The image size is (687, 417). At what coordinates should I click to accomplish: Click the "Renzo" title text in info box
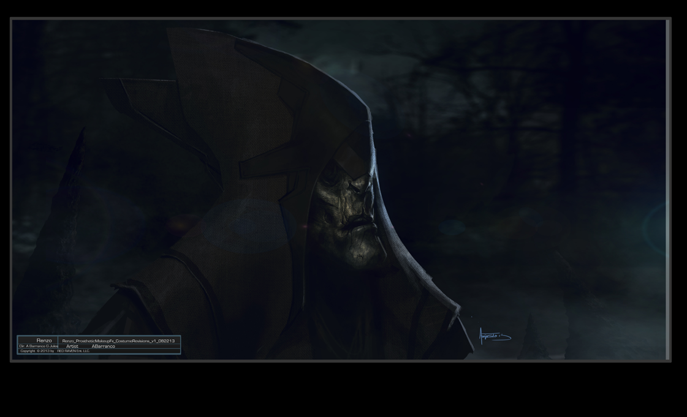[x=44, y=340]
